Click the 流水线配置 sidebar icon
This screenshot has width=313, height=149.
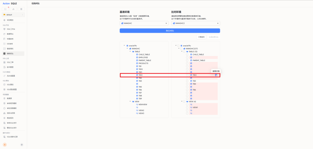pos(4,76)
